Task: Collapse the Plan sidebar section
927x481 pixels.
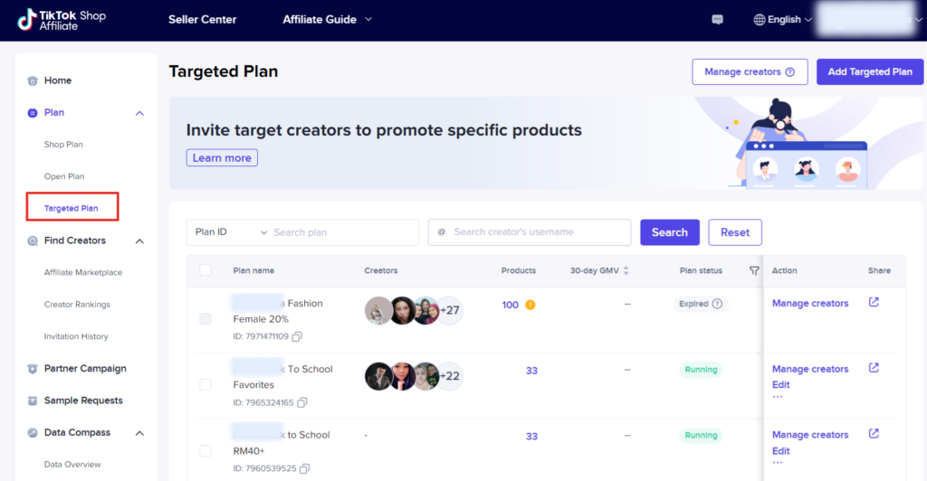Action: click(x=139, y=113)
